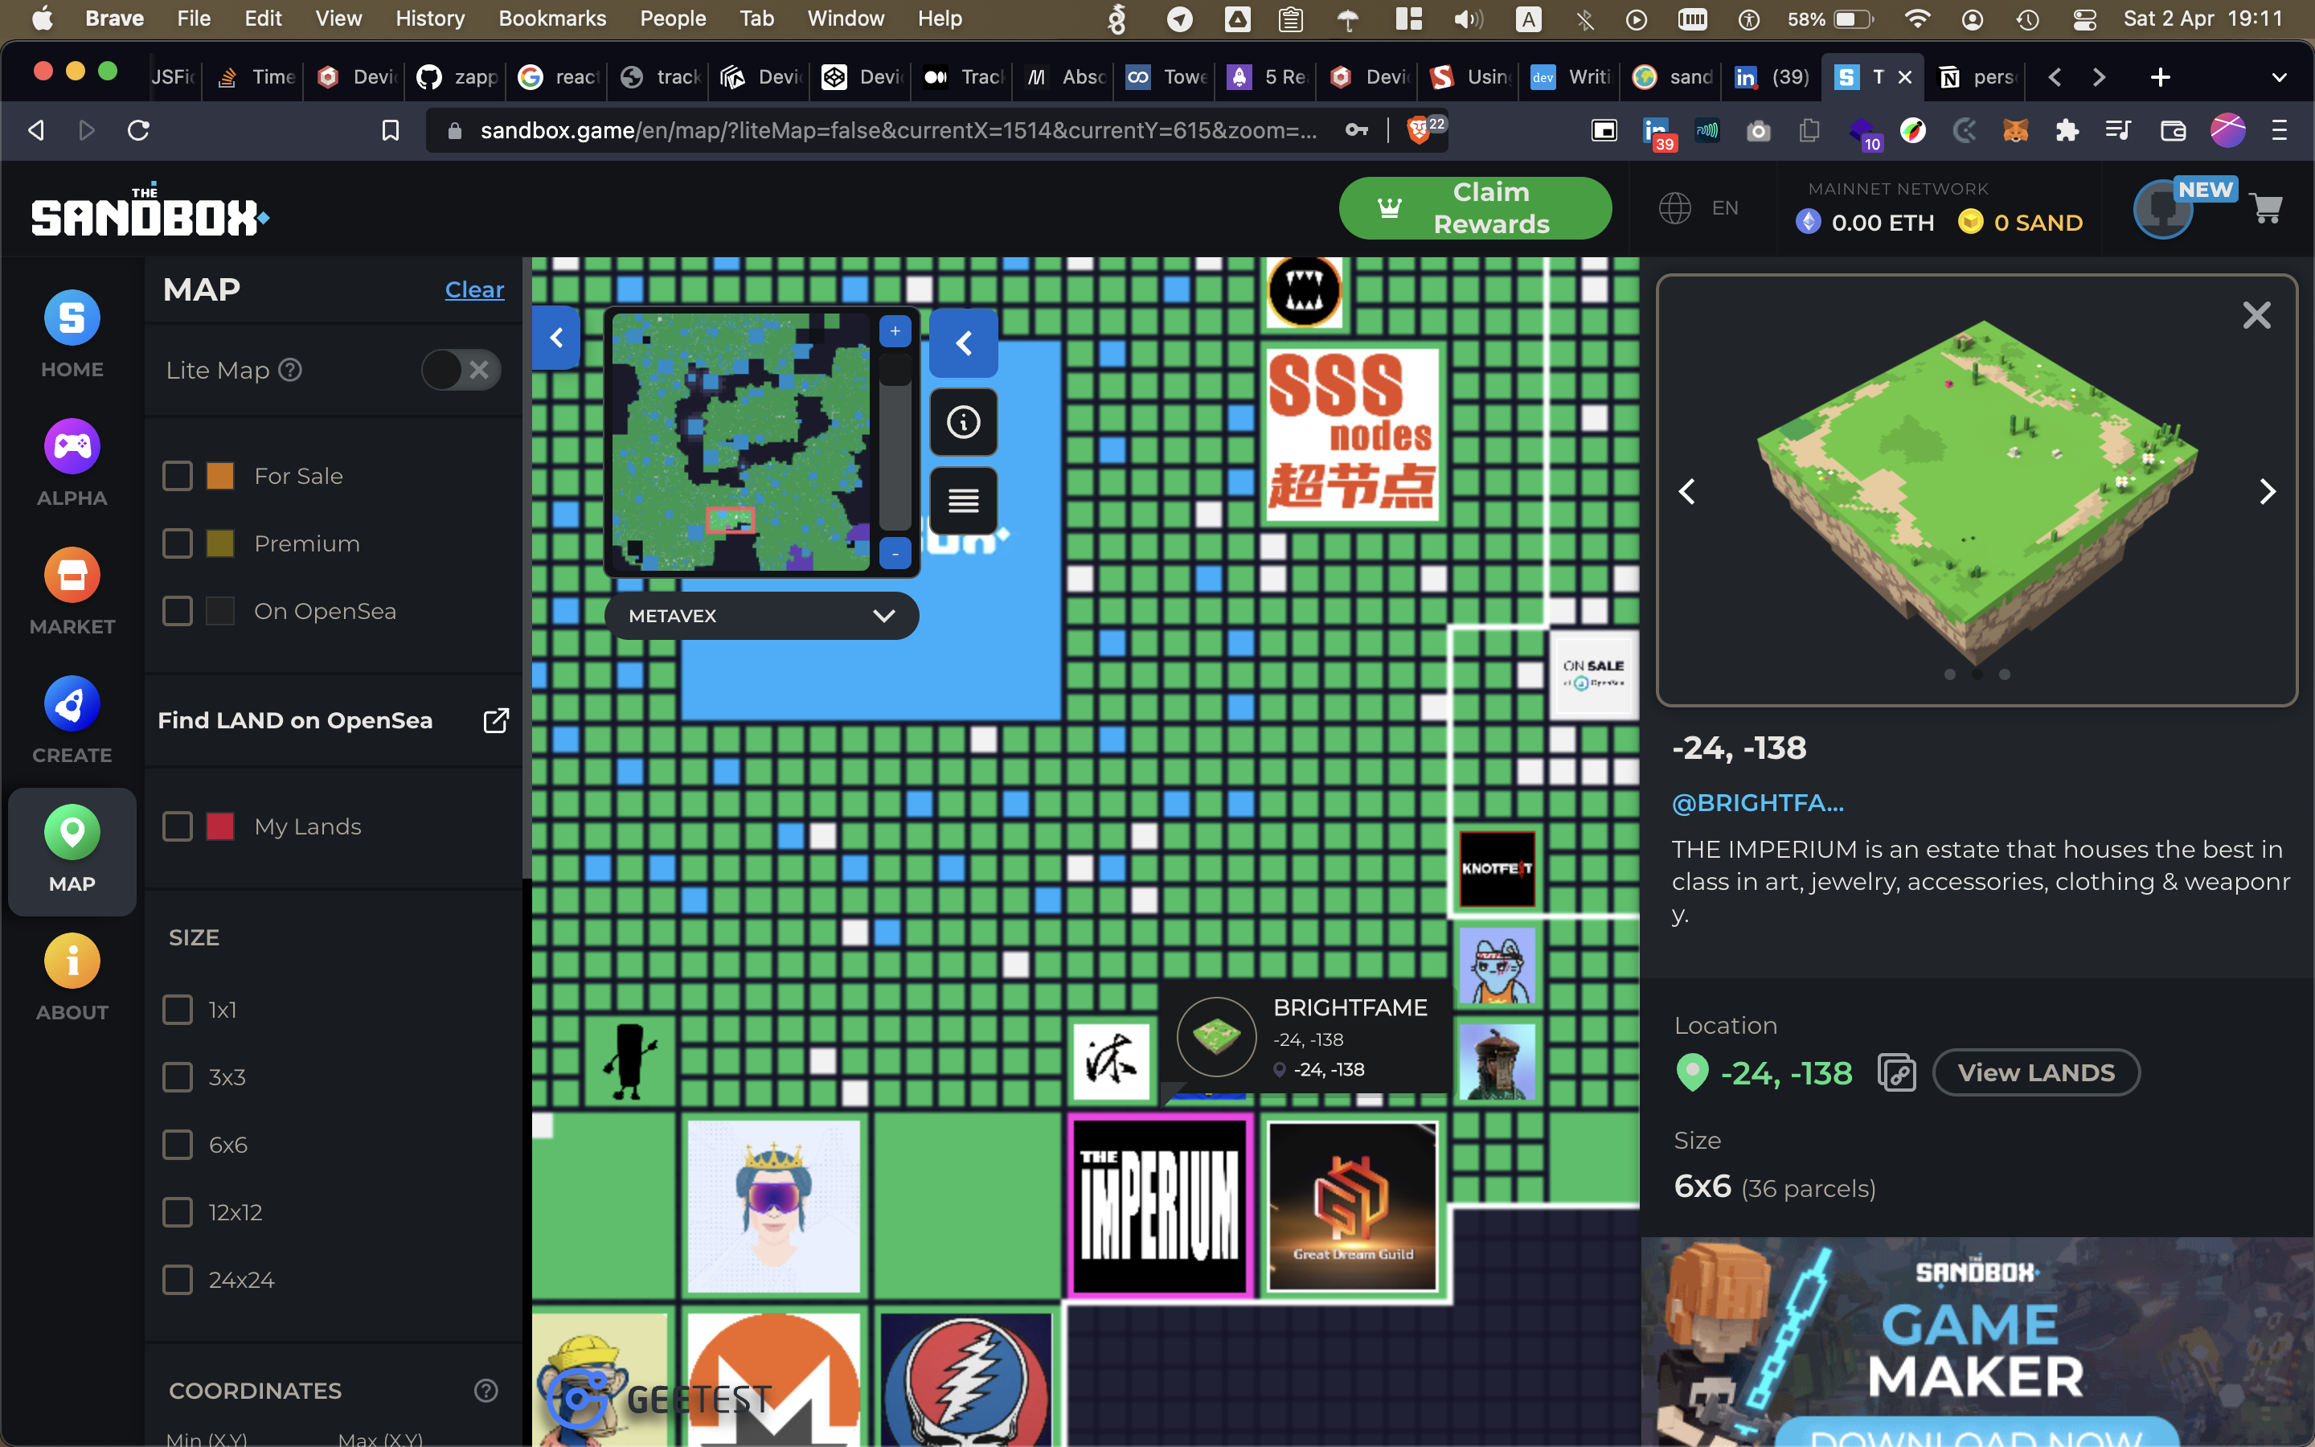Open the History menu in menu bar

click(429, 18)
